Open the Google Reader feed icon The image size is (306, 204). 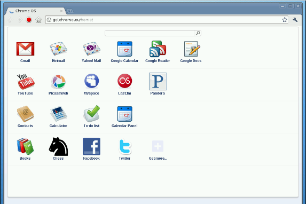pyautogui.click(x=158, y=49)
